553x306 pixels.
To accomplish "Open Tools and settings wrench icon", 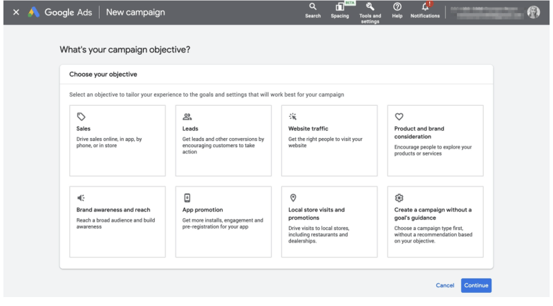I will pos(370,8).
